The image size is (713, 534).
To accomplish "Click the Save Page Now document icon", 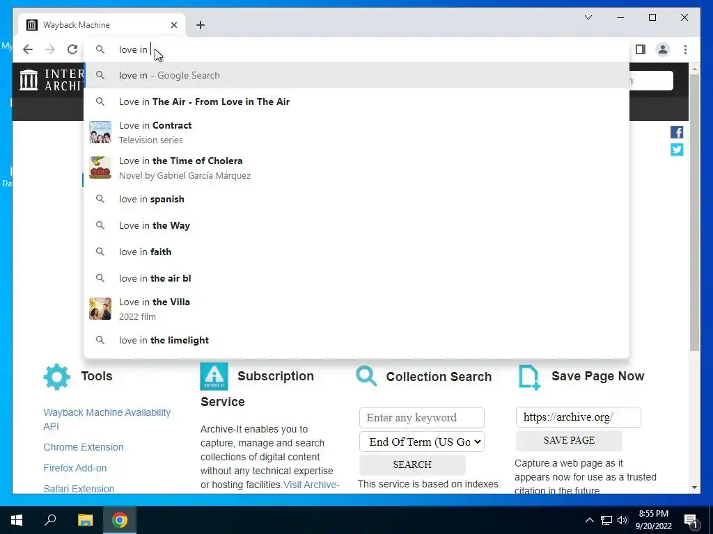I will (x=529, y=378).
